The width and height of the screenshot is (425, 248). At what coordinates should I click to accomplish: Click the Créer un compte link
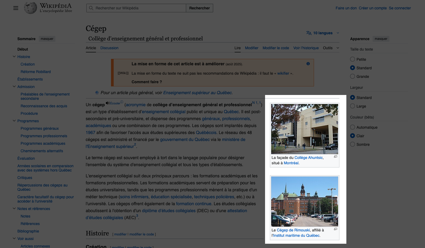373,8
